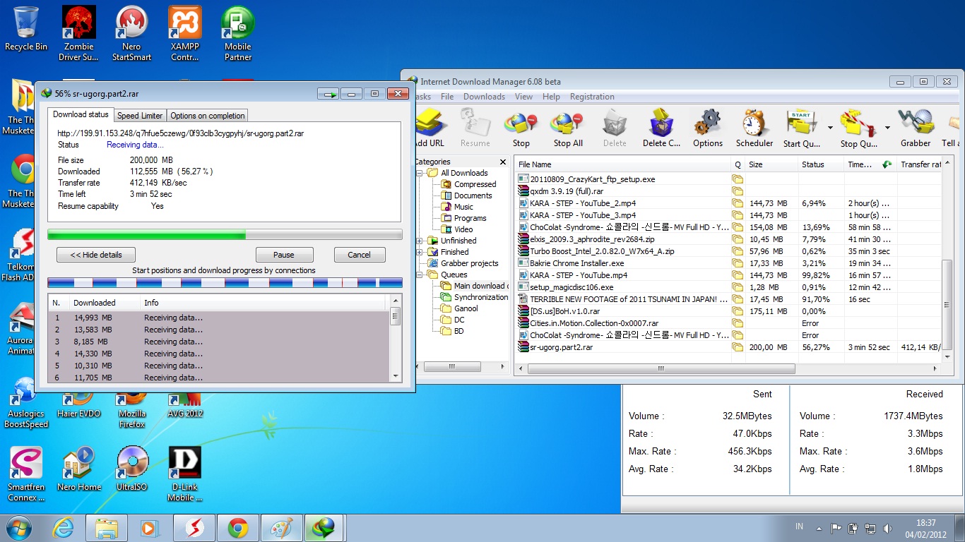Open Auslogics BoostSpeed desktop icon
Screen dimensions: 965x542
(x=26, y=402)
